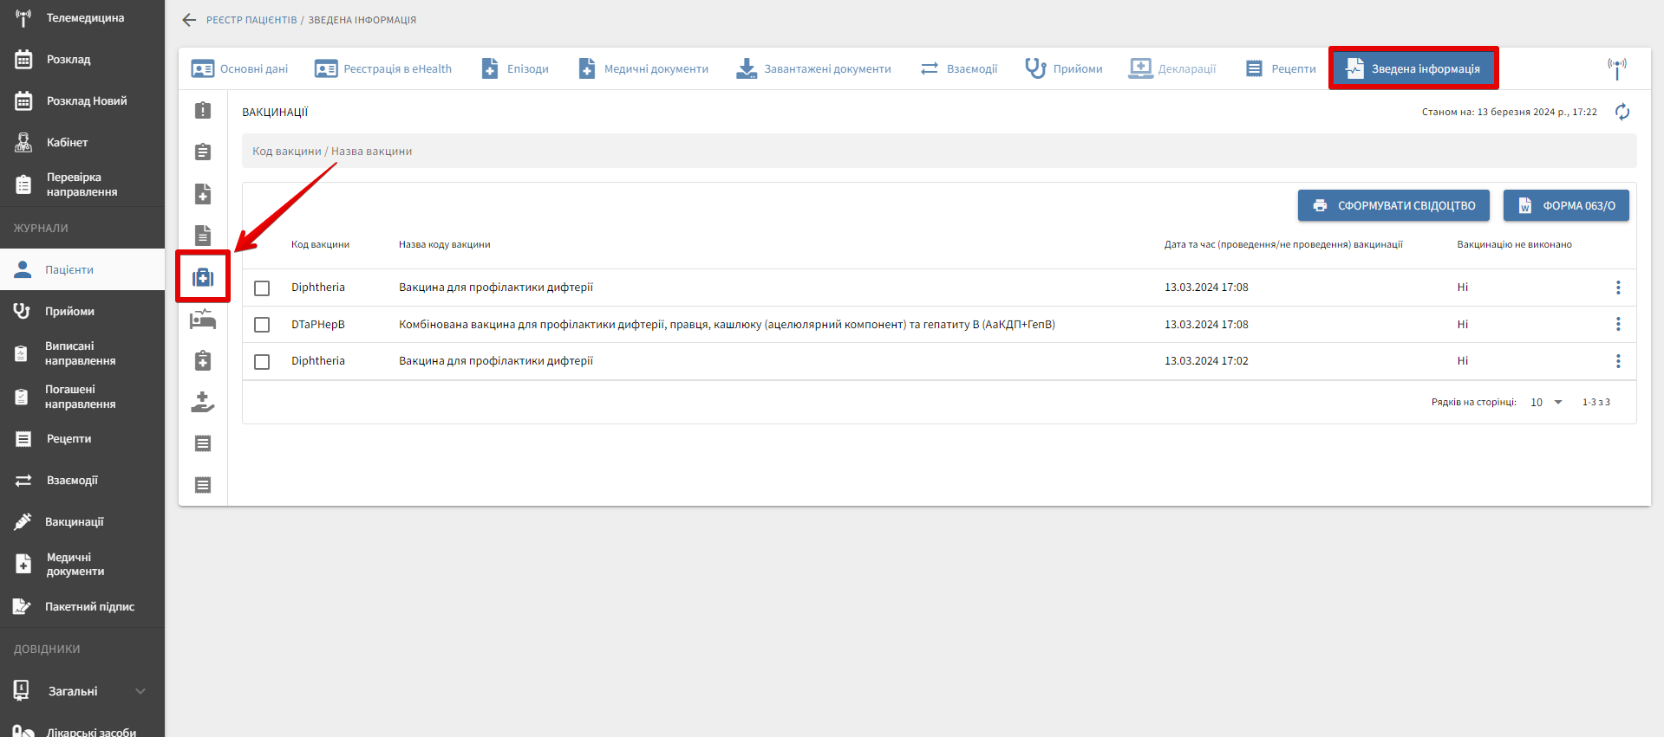This screenshot has height=737, width=1664.
Task: Check the first Diphtheria vaccine checkbox
Action: [x=262, y=288]
